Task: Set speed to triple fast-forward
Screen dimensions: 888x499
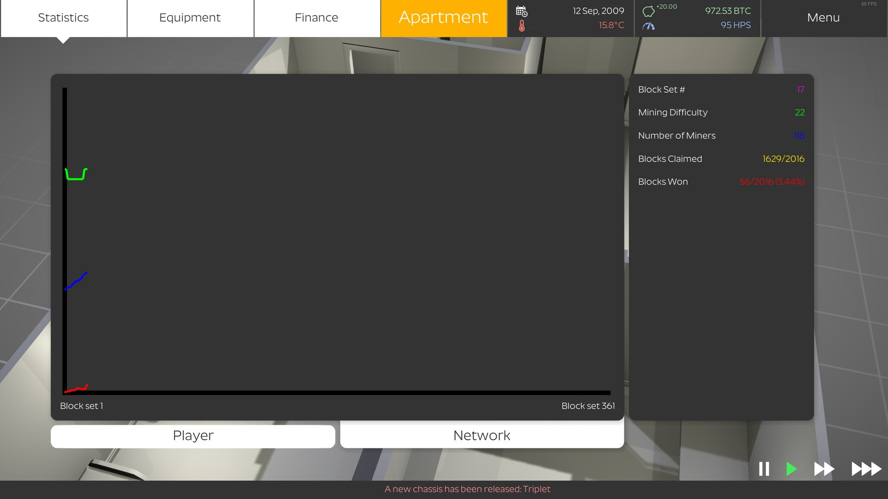Action: click(x=866, y=469)
